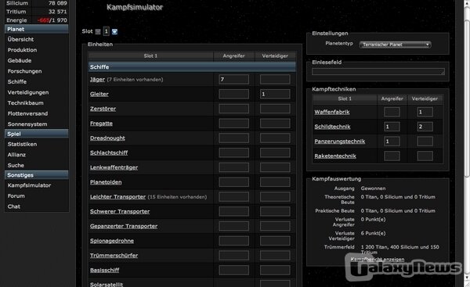The width and height of the screenshot is (470, 287).
Task: Open Allianz page
Action: point(16,155)
